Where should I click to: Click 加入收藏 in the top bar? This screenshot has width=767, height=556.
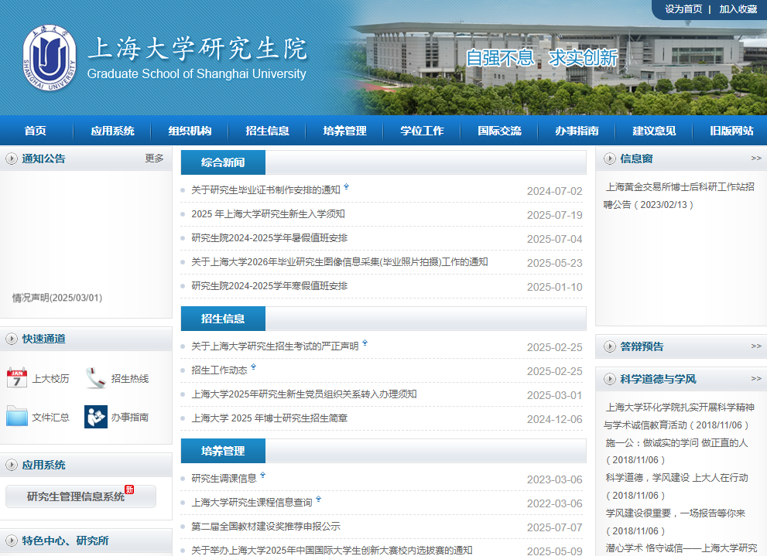(738, 9)
